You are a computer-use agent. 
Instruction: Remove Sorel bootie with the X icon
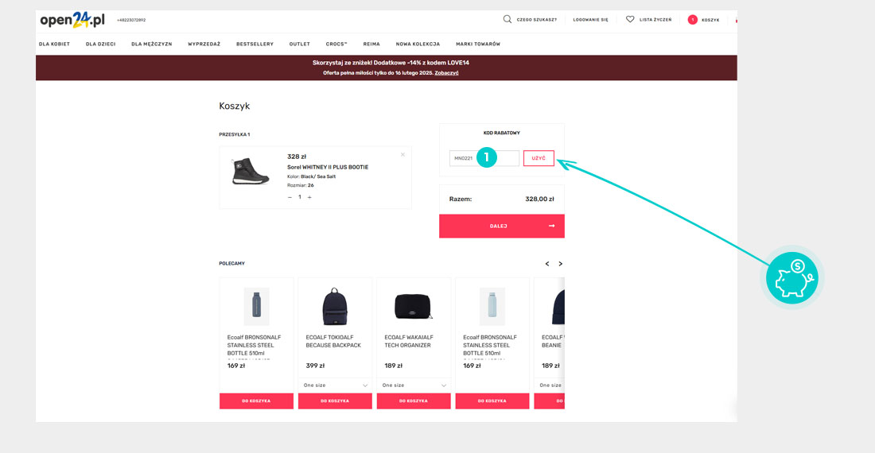coord(402,155)
